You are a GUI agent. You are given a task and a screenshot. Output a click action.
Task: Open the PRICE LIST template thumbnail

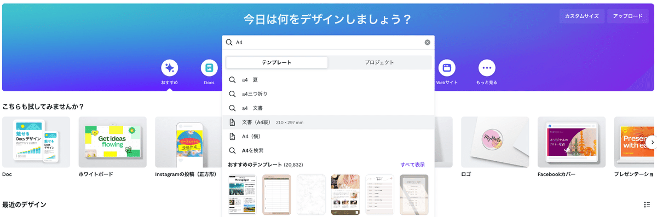(x=414, y=195)
